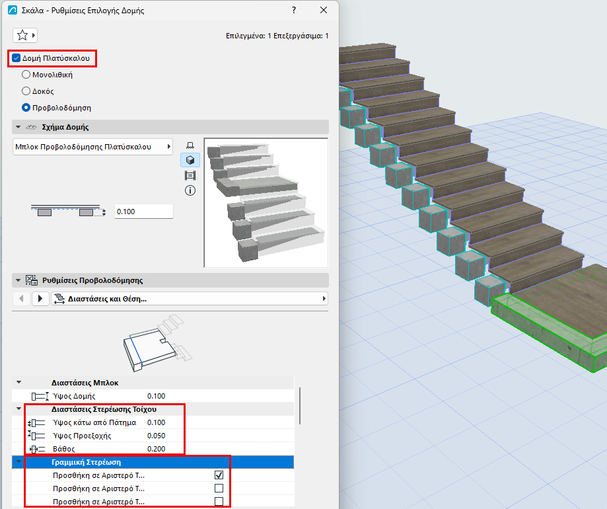This screenshot has height=509, width=607.
Task: Click the Ύψος Δομής value 0.100
Action: (157, 396)
